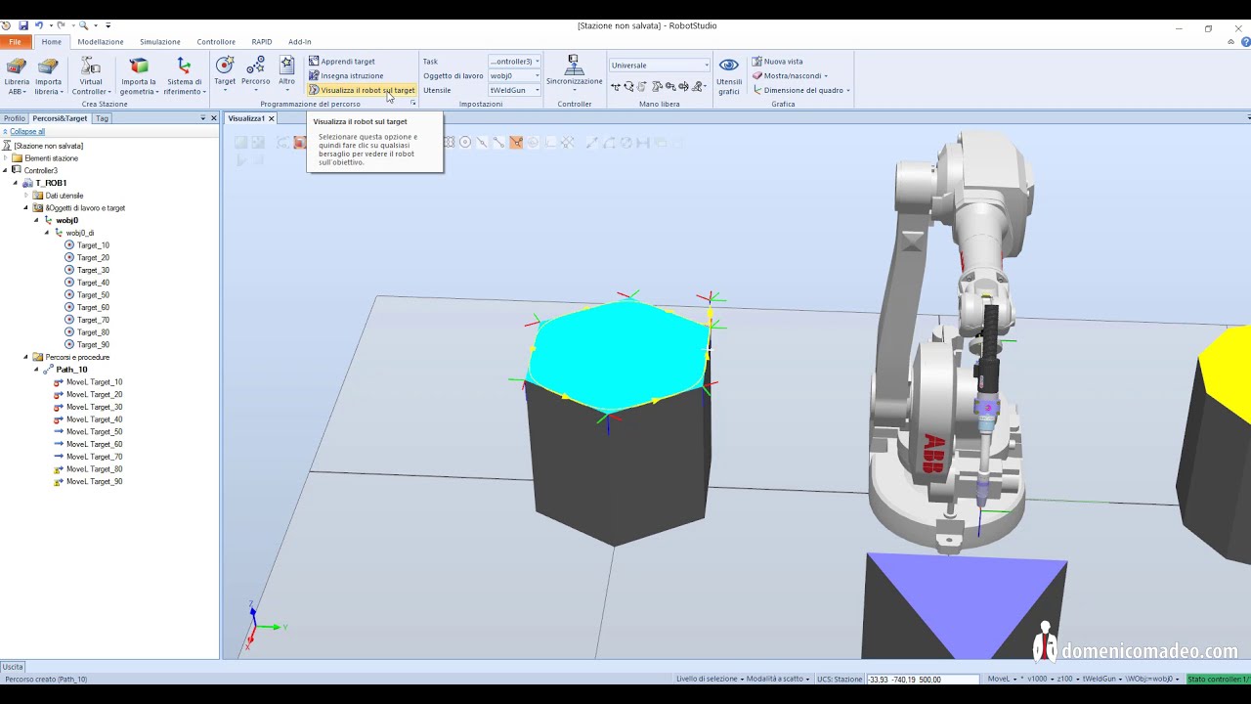Click the UCS coordinate input field
This screenshot has width=1251, height=704.
pyautogui.click(x=919, y=678)
